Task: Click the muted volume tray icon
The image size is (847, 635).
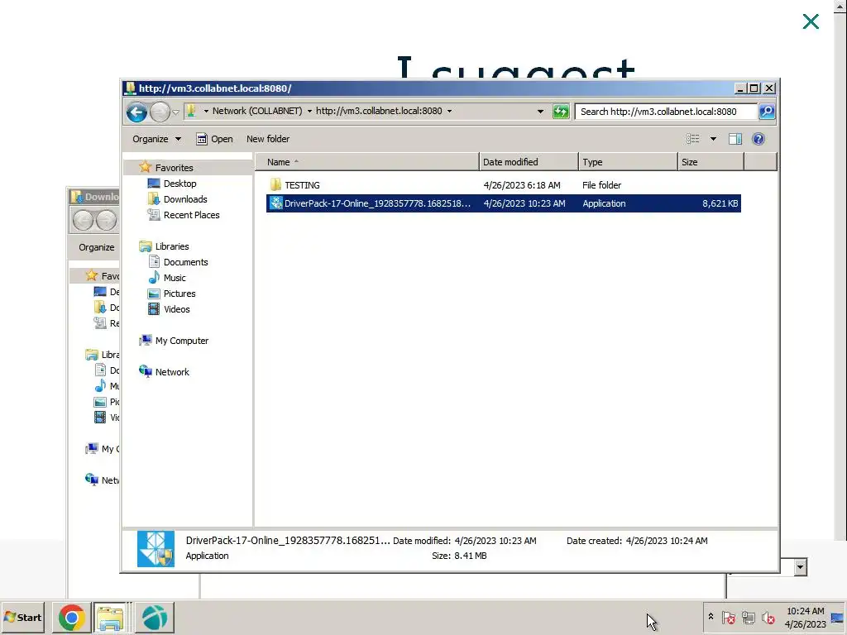Action: coord(768,617)
